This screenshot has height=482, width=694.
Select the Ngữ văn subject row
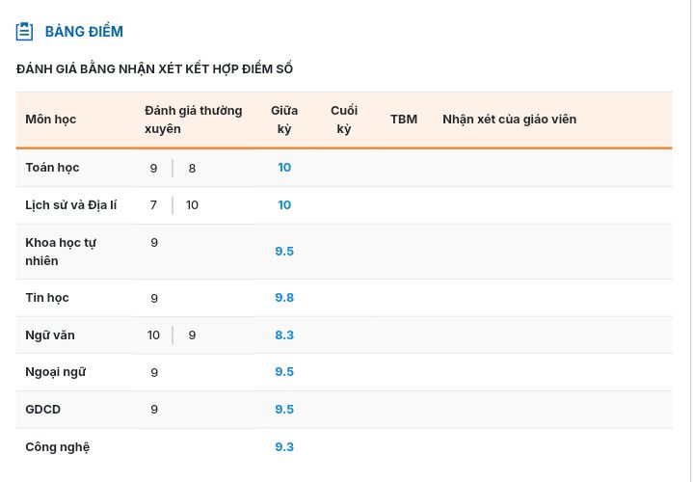click(50, 335)
